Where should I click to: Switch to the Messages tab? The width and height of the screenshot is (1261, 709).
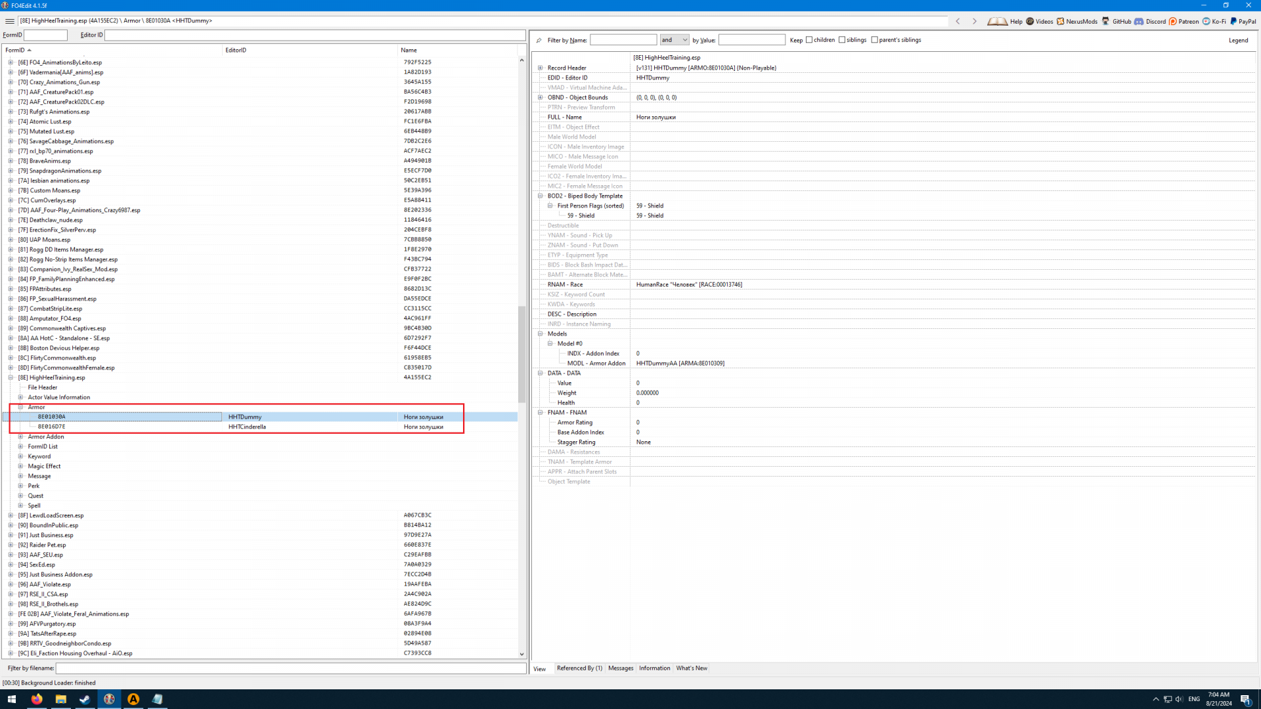pyautogui.click(x=621, y=668)
